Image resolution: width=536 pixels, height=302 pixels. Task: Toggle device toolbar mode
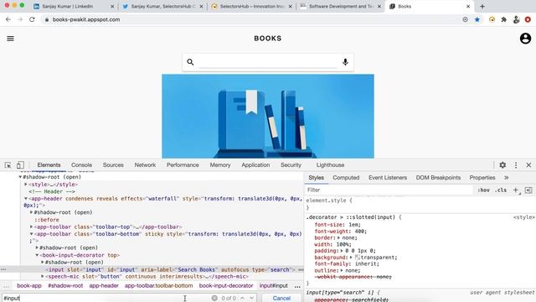[20, 165]
